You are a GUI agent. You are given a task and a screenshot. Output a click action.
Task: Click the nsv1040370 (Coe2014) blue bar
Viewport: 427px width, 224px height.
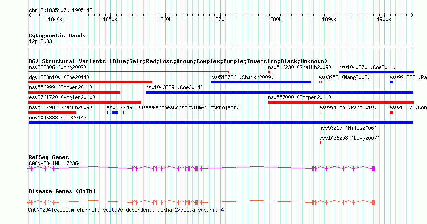click(376, 72)
